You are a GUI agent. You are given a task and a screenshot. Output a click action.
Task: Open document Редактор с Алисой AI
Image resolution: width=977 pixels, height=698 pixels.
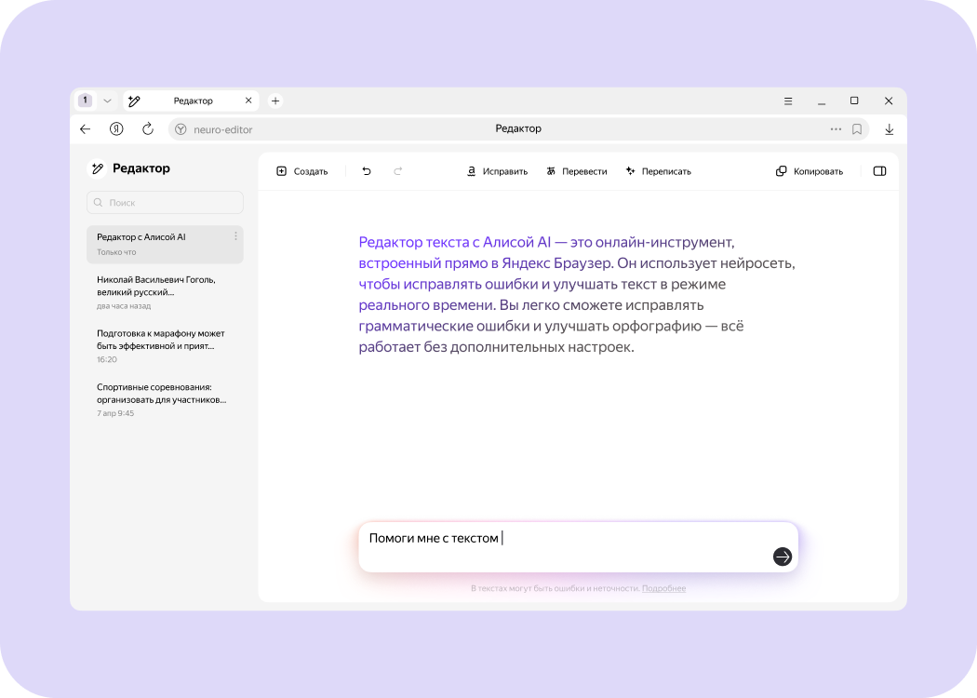(x=165, y=244)
